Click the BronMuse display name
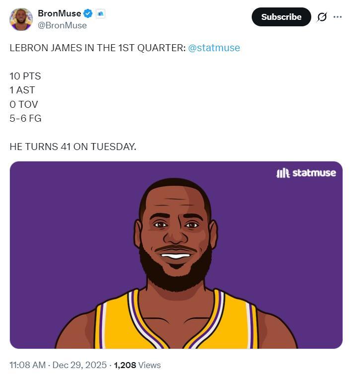Screen dimensions: 350x378 59,14
